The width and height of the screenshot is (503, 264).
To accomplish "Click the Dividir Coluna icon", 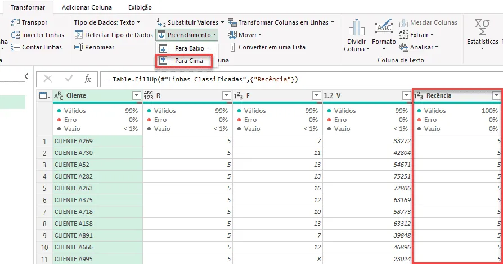I will pyautogui.click(x=356, y=28).
